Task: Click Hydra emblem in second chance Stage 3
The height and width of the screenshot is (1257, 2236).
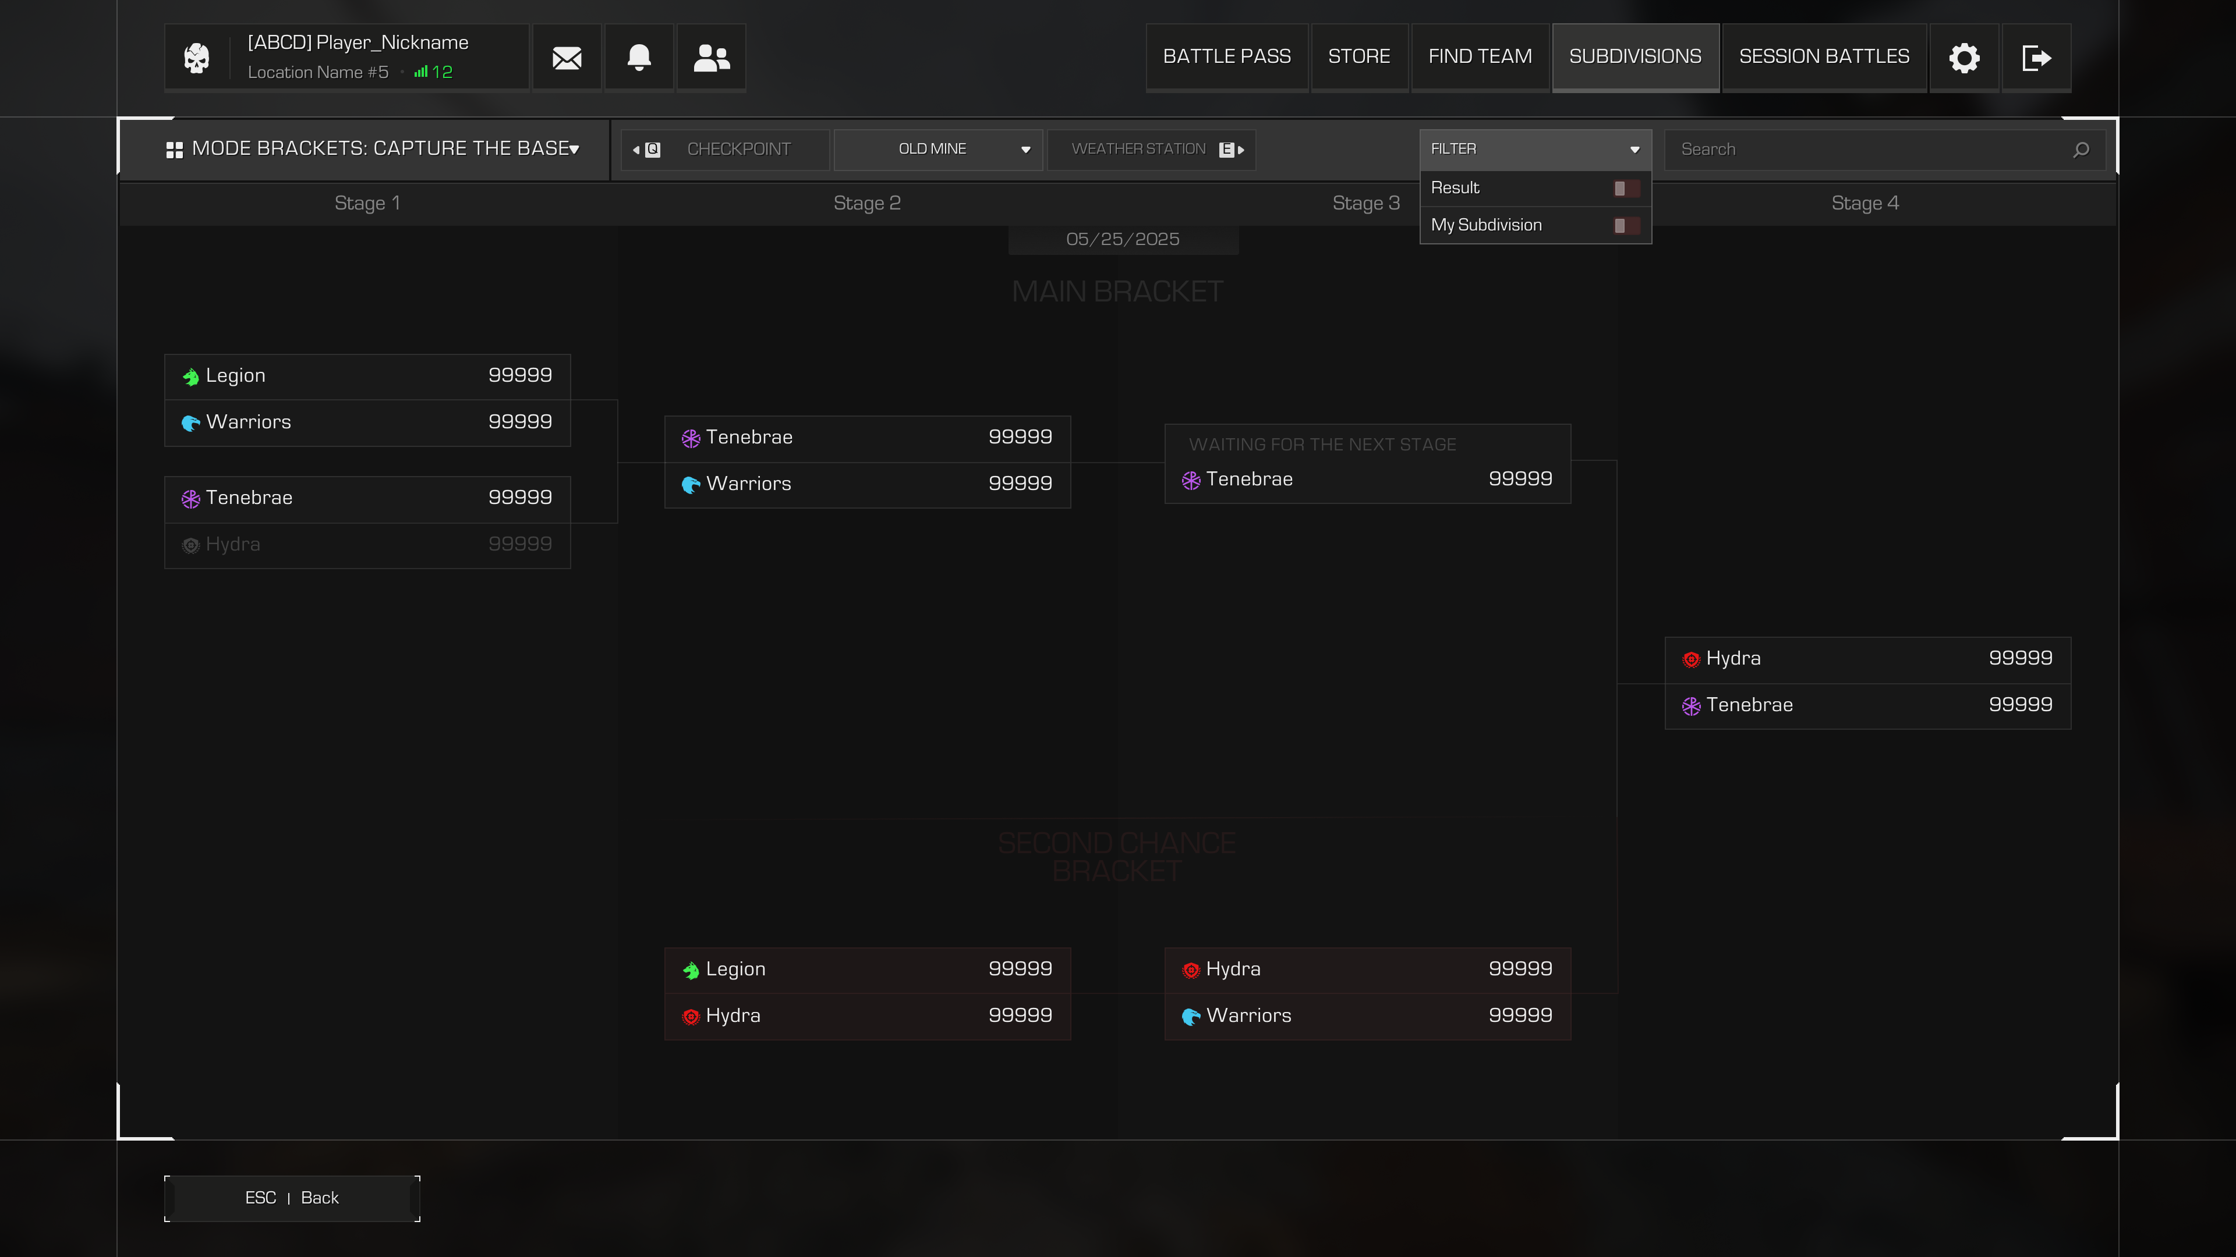Action: (x=1191, y=970)
